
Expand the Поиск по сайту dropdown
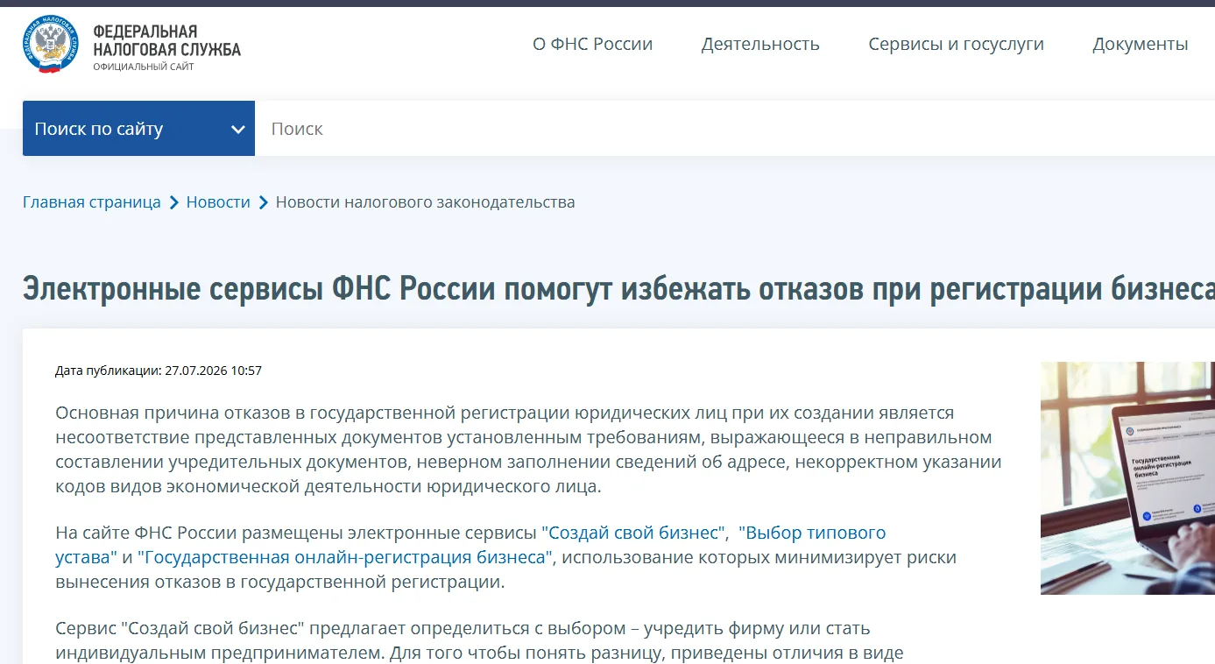(x=138, y=129)
